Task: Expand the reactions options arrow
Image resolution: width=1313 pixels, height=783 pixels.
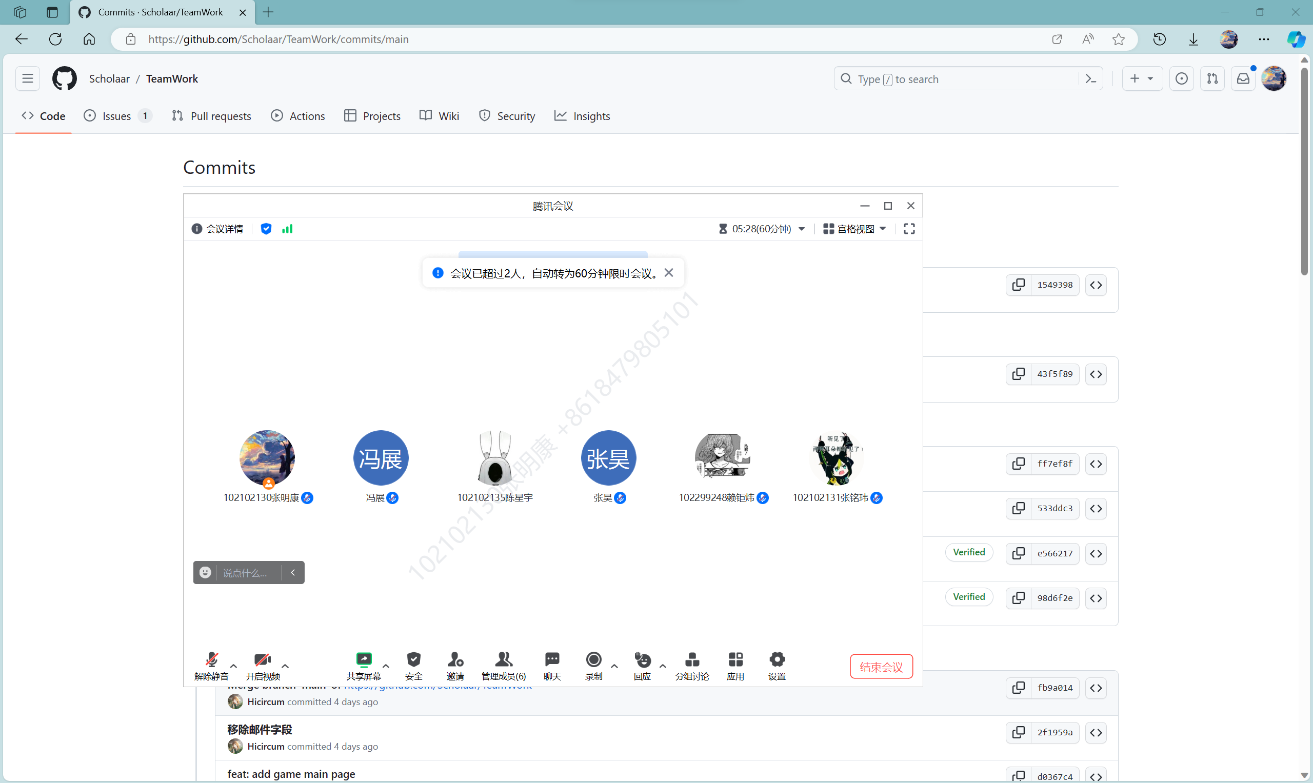Action: click(663, 666)
